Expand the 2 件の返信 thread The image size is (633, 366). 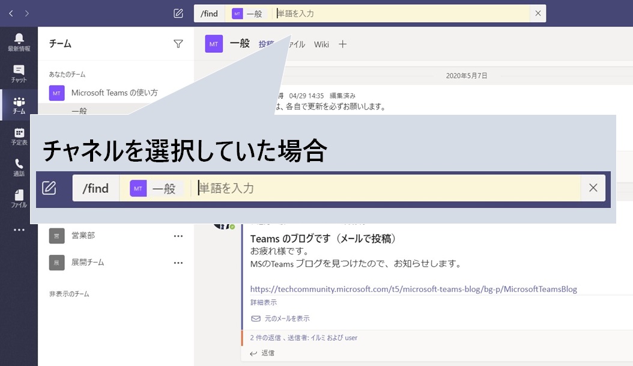pyautogui.click(x=303, y=338)
